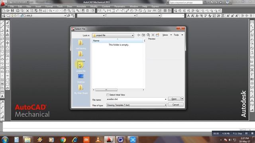255x143 pixels.
Task: Open Google Chrome from taskbar
Action: [63, 139]
